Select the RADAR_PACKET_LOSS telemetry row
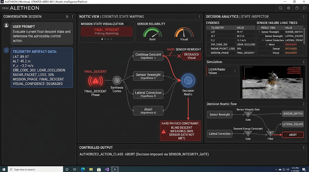Screen dimensions: 309x172 click(231, 49)
